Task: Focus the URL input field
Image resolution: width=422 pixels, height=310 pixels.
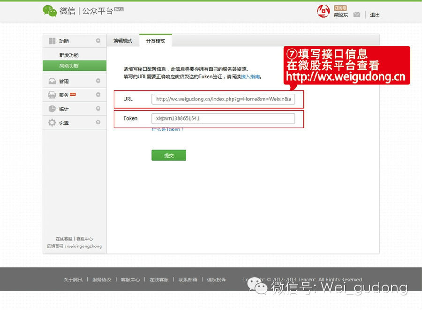Action: pos(223,99)
